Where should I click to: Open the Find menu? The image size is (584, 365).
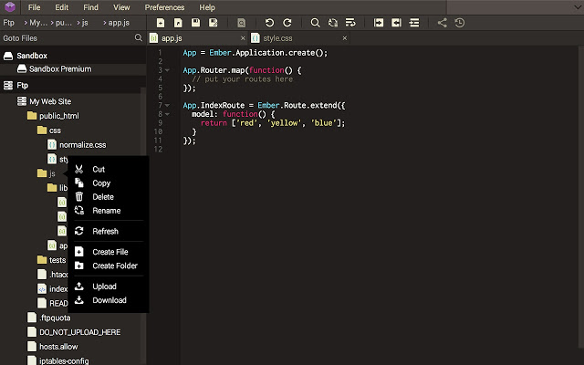click(x=90, y=7)
